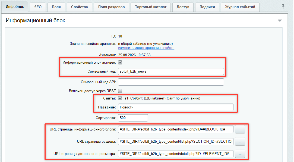Switch to the Свойства tab
This screenshot has width=294, height=162.
click(x=80, y=7)
